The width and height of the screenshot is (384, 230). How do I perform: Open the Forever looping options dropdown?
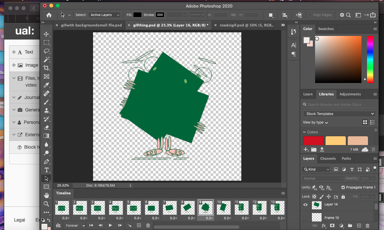[x=75, y=225]
